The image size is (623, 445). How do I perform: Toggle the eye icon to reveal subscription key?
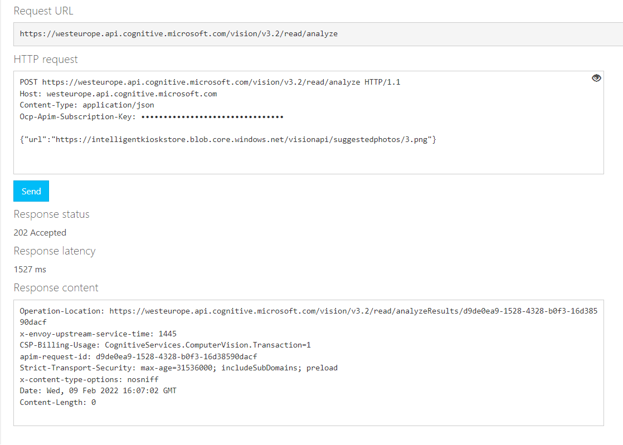[x=596, y=78]
